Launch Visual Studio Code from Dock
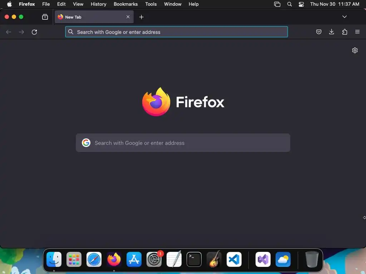The image size is (366, 274). (x=234, y=259)
